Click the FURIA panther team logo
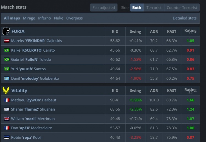The image size is (206, 142). (6, 32)
